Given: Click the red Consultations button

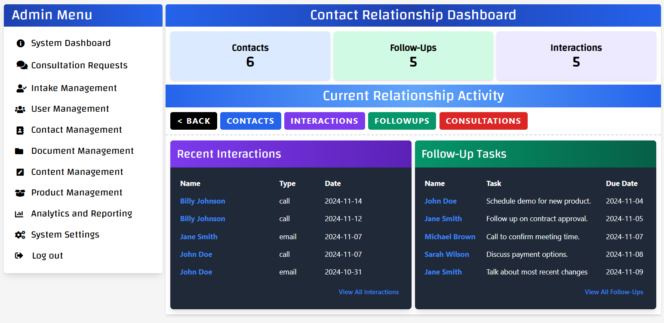Looking at the screenshot, I should tap(483, 121).
